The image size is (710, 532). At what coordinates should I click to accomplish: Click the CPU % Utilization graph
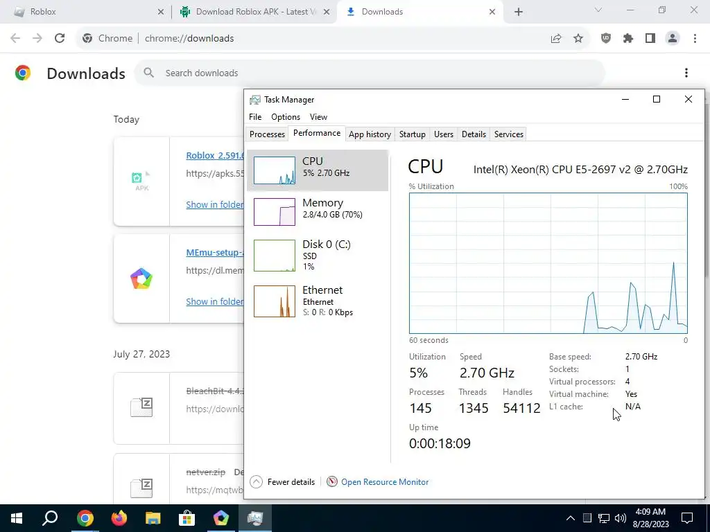pyautogui.click(x=548, y=263)
